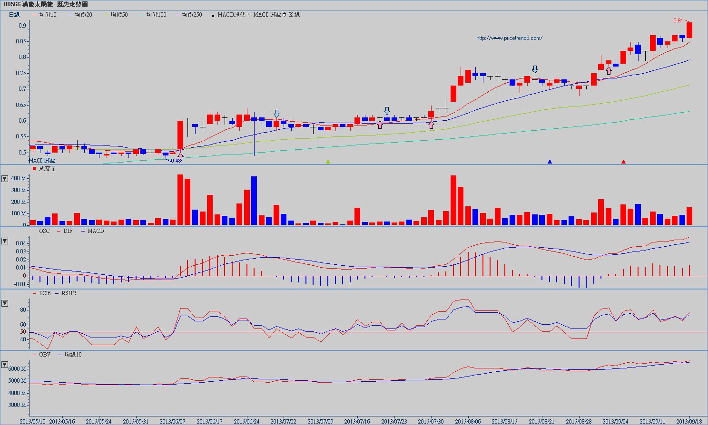This screenshot has width=708, height=425.
Task: Click the K 線 candlestick legend icon
Action: coord(285,15)
